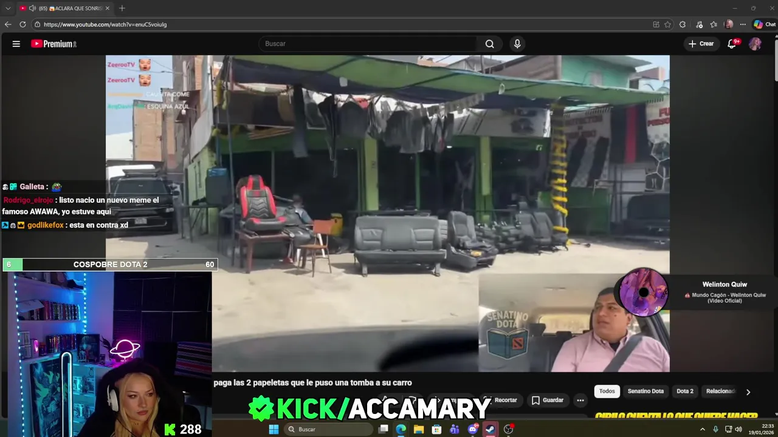Close the YouTube browser tab
The image size is (778, 437).
click(x=108, y=8)
